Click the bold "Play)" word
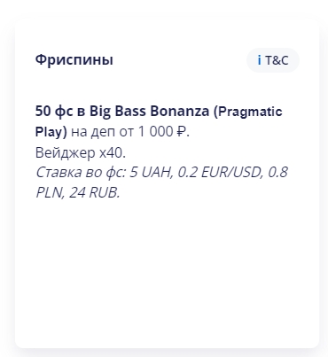Screen dimensions: 328x357 51,132
